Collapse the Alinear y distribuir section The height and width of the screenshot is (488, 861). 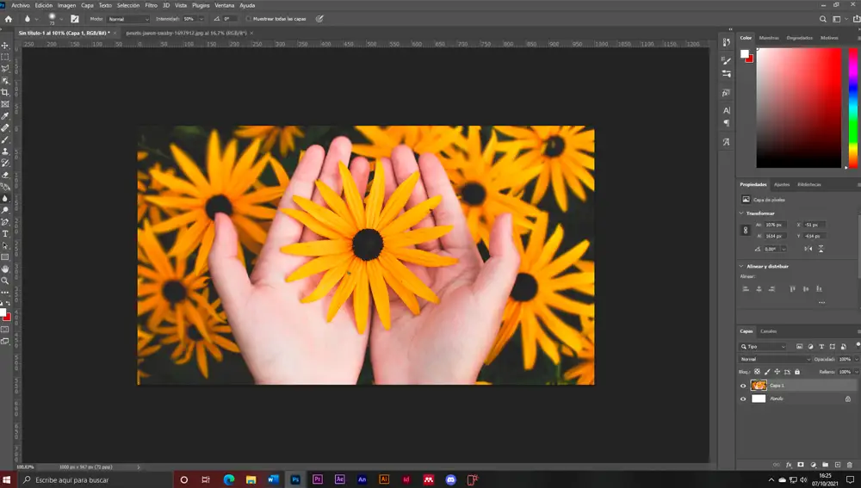[741, 266]
